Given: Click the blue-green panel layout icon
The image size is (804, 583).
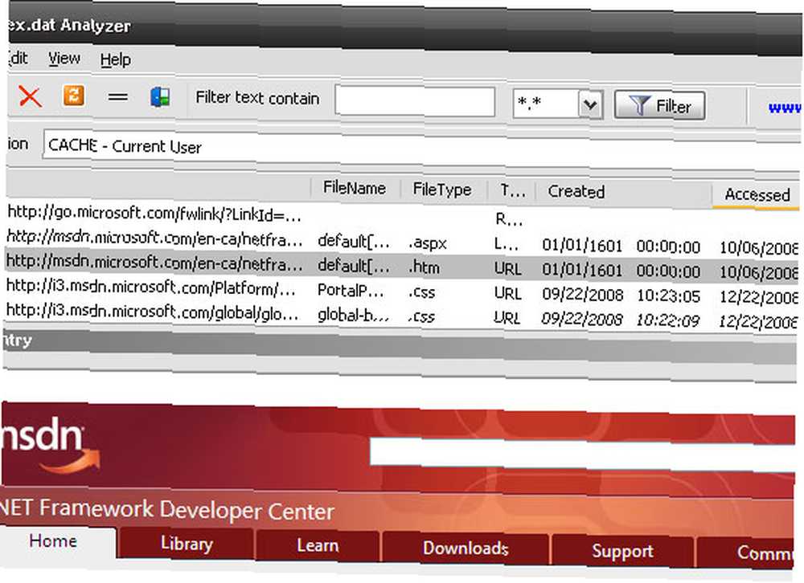Looking at the screenshot, I should click(x=161, y=97).
